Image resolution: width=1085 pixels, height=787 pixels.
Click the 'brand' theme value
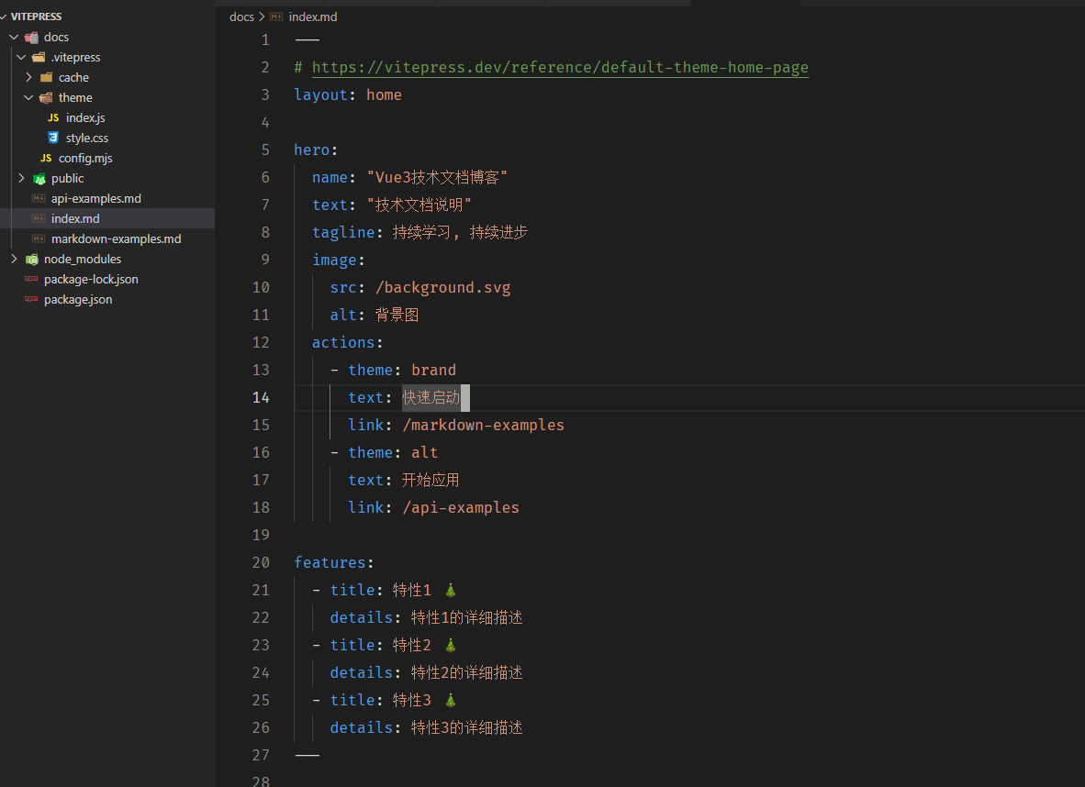click(x=434, y=370)
